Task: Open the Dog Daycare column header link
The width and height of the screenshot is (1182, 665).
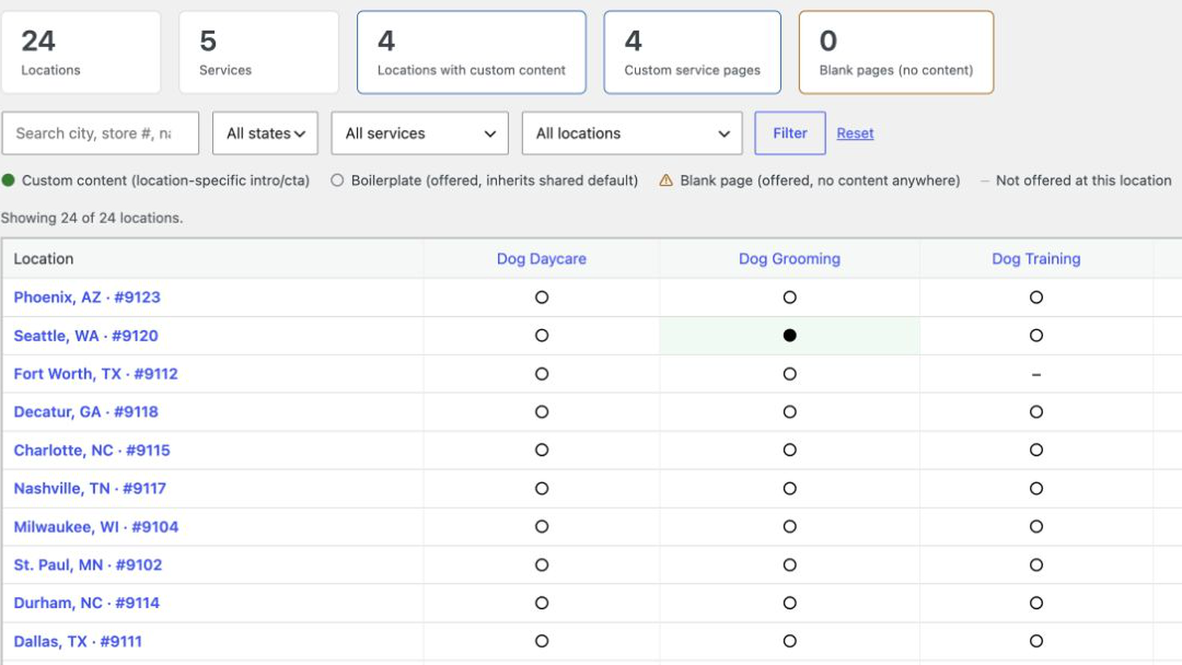Action: click(542, 259)
